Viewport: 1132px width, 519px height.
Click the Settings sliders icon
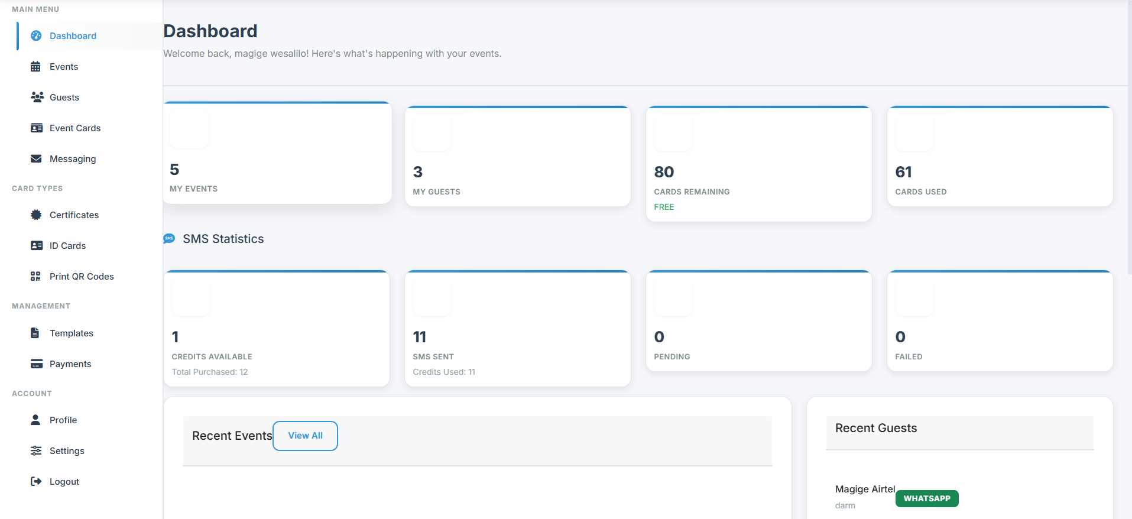(x=36, y=450)
